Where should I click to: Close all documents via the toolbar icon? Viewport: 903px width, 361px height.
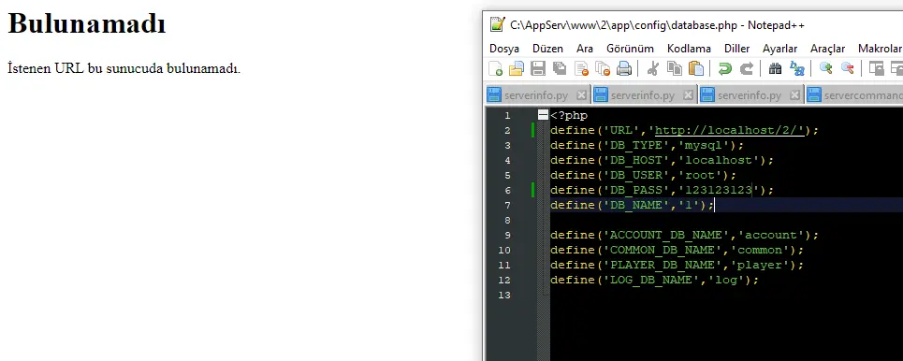coord(603,68)
